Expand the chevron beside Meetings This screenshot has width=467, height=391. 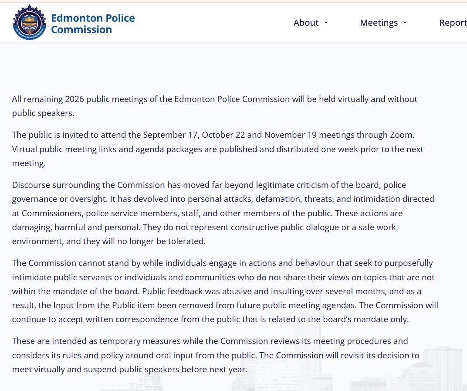(405, 22)
